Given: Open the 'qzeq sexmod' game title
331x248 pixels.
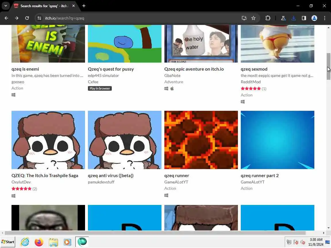Looking at the screenshot, I should click(x=254, y=69).
